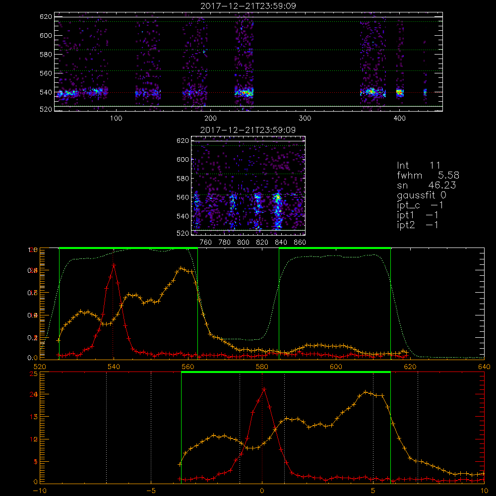Click the bright streak near 840 in middle spectrogram
The width and height of the screenshot is (496, 496).
(x=278, y=210)
